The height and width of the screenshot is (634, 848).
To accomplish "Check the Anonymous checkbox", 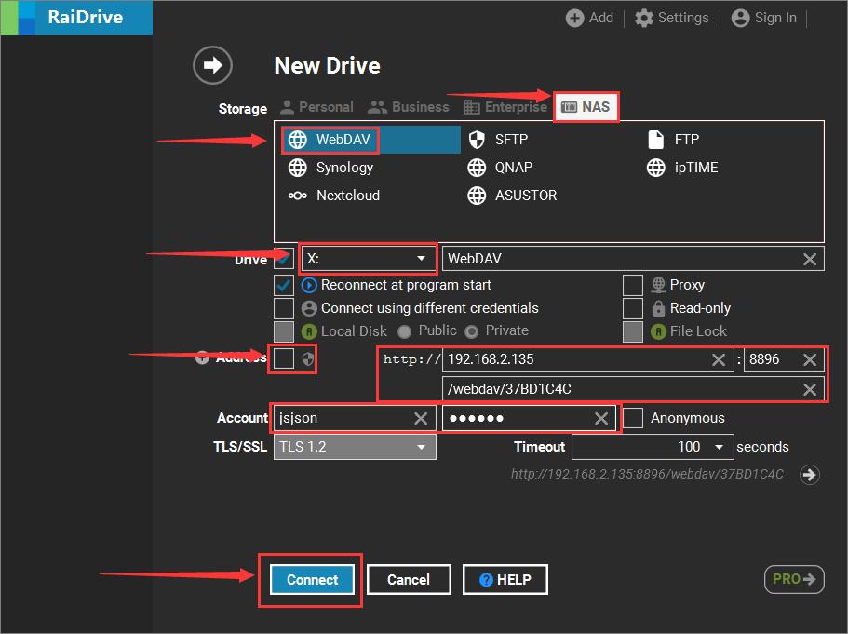I will point(633,418).
